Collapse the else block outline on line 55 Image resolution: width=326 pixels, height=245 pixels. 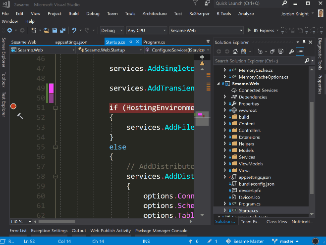pyautogui.click(x=55, y=147)
